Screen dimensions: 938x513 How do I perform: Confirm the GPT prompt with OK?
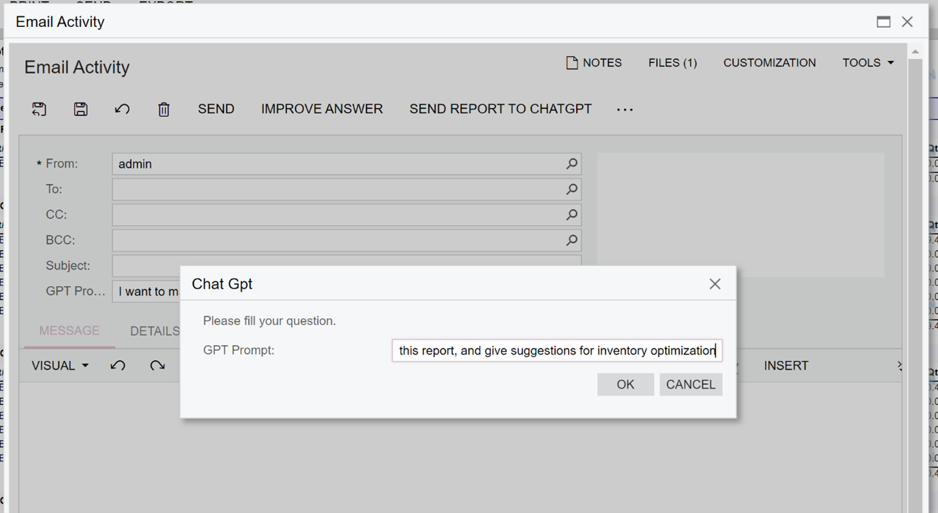coord(625,384)
